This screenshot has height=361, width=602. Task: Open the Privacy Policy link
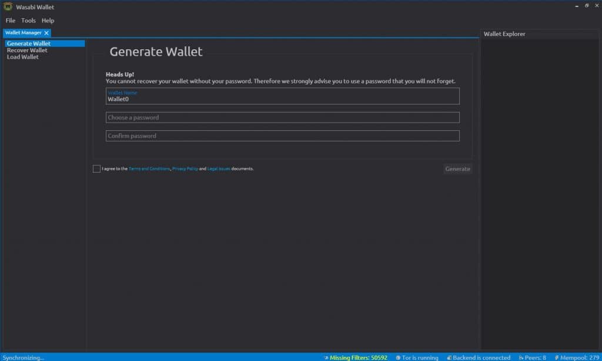point(185,169)
